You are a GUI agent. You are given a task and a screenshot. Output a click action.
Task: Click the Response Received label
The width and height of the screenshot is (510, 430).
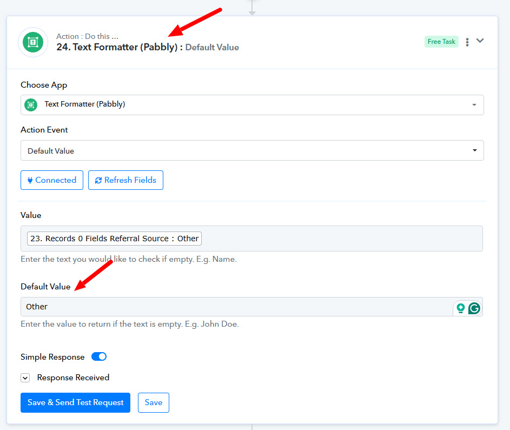coord(73,378)
